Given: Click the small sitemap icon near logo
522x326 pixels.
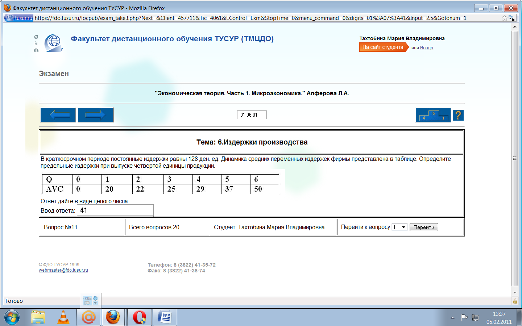Looking at the screenshot, I should [x=36, y=50].
